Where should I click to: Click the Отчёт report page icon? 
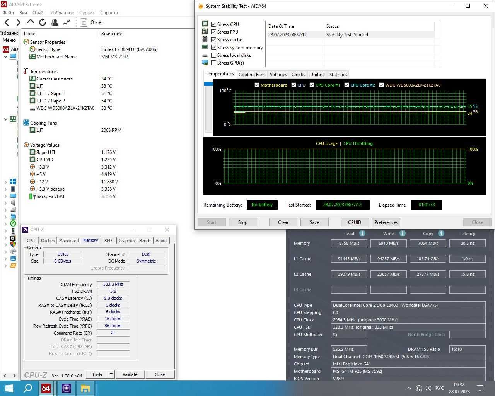pos(84,22)
